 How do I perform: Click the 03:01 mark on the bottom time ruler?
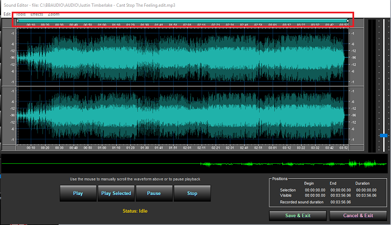tap(273, 148)
